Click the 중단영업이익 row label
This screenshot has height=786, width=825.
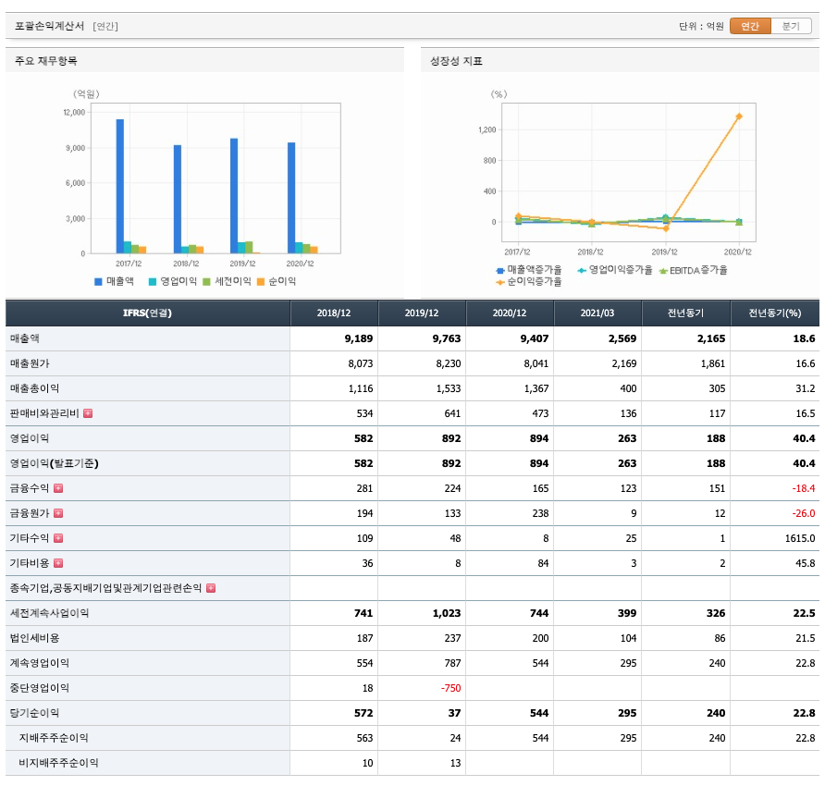pos(40,688)
